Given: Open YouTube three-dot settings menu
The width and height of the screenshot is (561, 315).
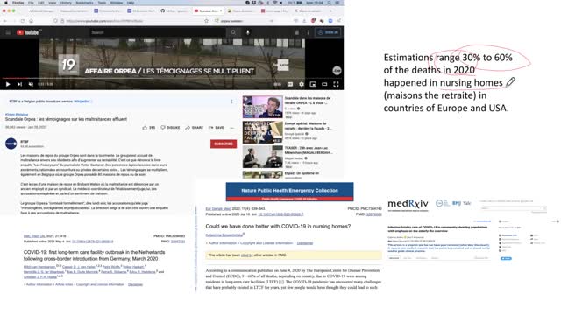Looking at the screenshot, I should pos(308,32).
